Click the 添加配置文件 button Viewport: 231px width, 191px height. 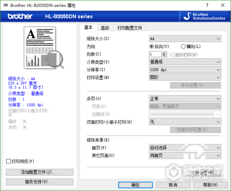[40, 172]
